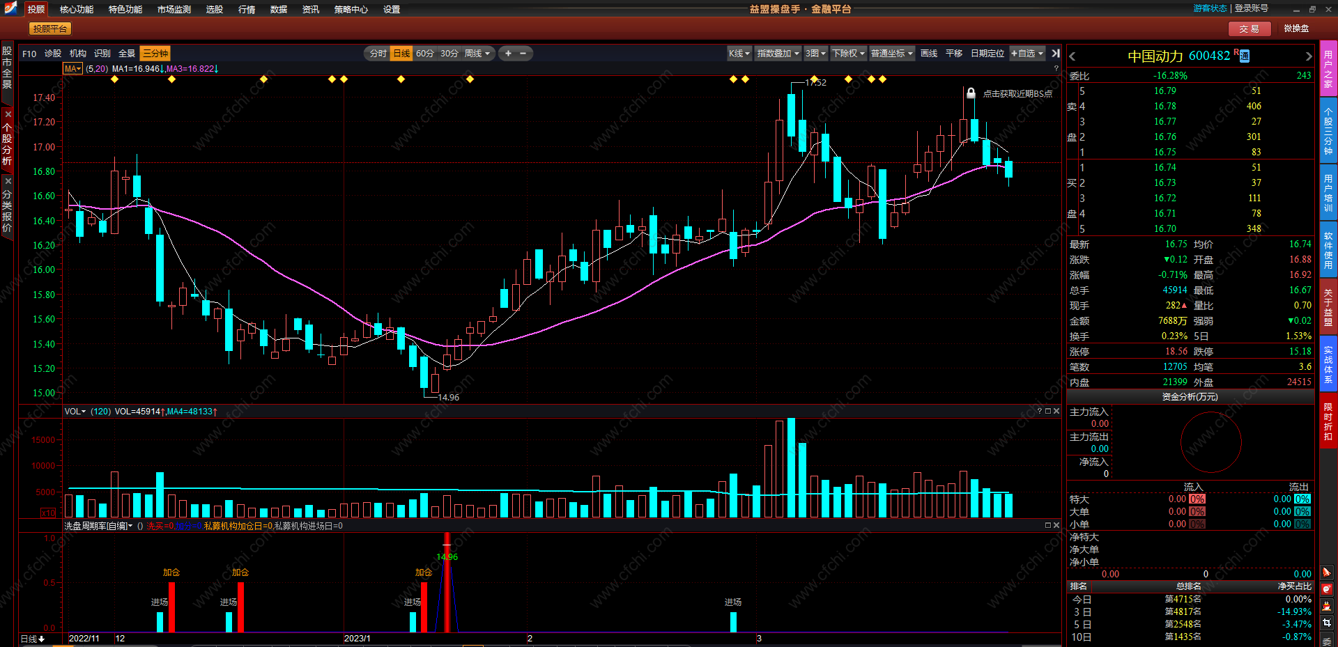Collapse the side panel with the skip-to-end arrow

click(x=1056, y=54)
